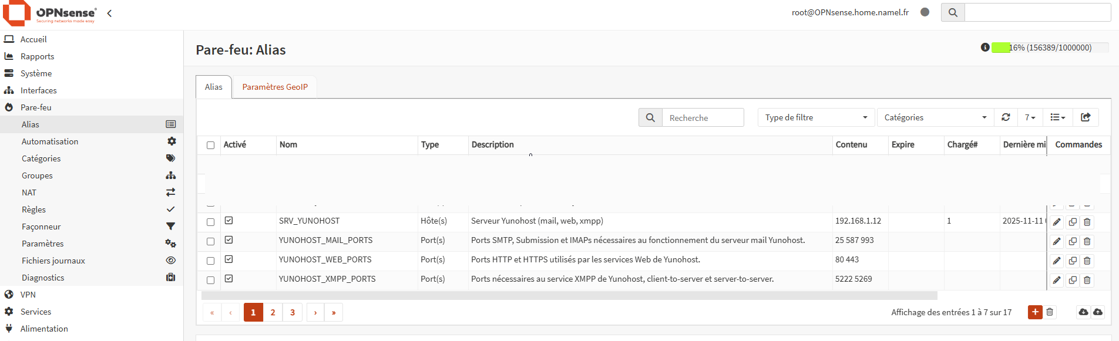Expand the Catégories dropdown
Screen dimensions: 1119x341
(934, 117)
